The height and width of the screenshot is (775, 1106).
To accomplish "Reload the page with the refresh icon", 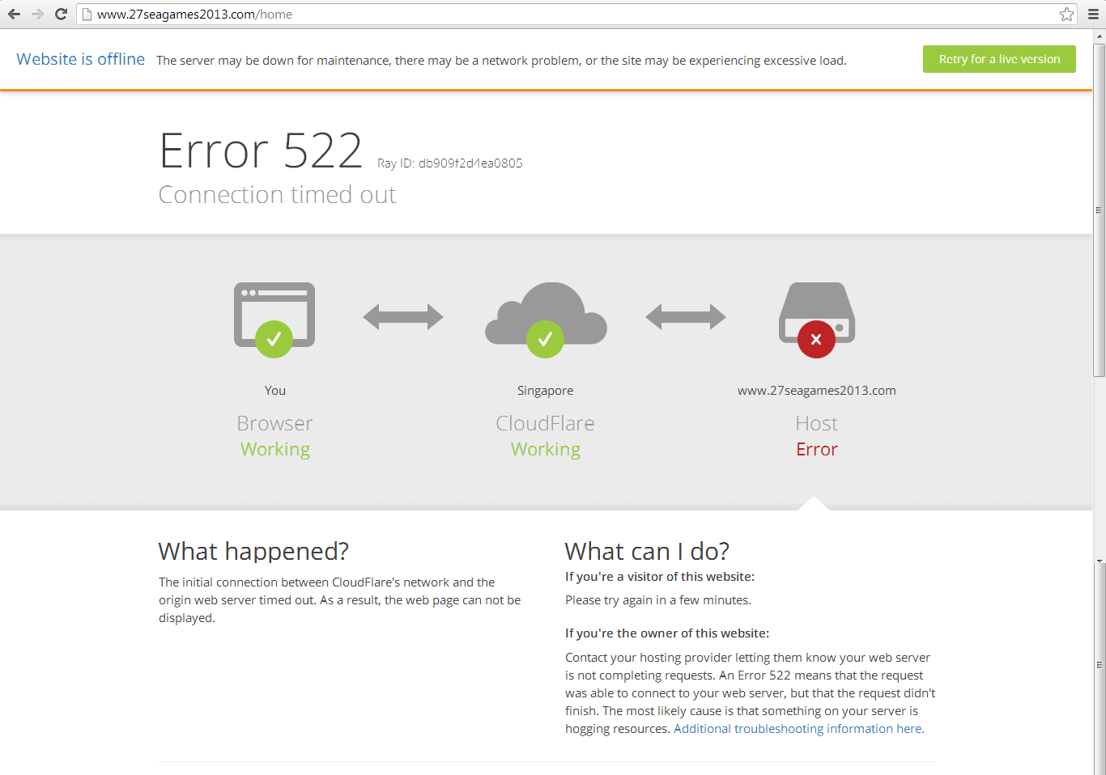I will [61, 14].
